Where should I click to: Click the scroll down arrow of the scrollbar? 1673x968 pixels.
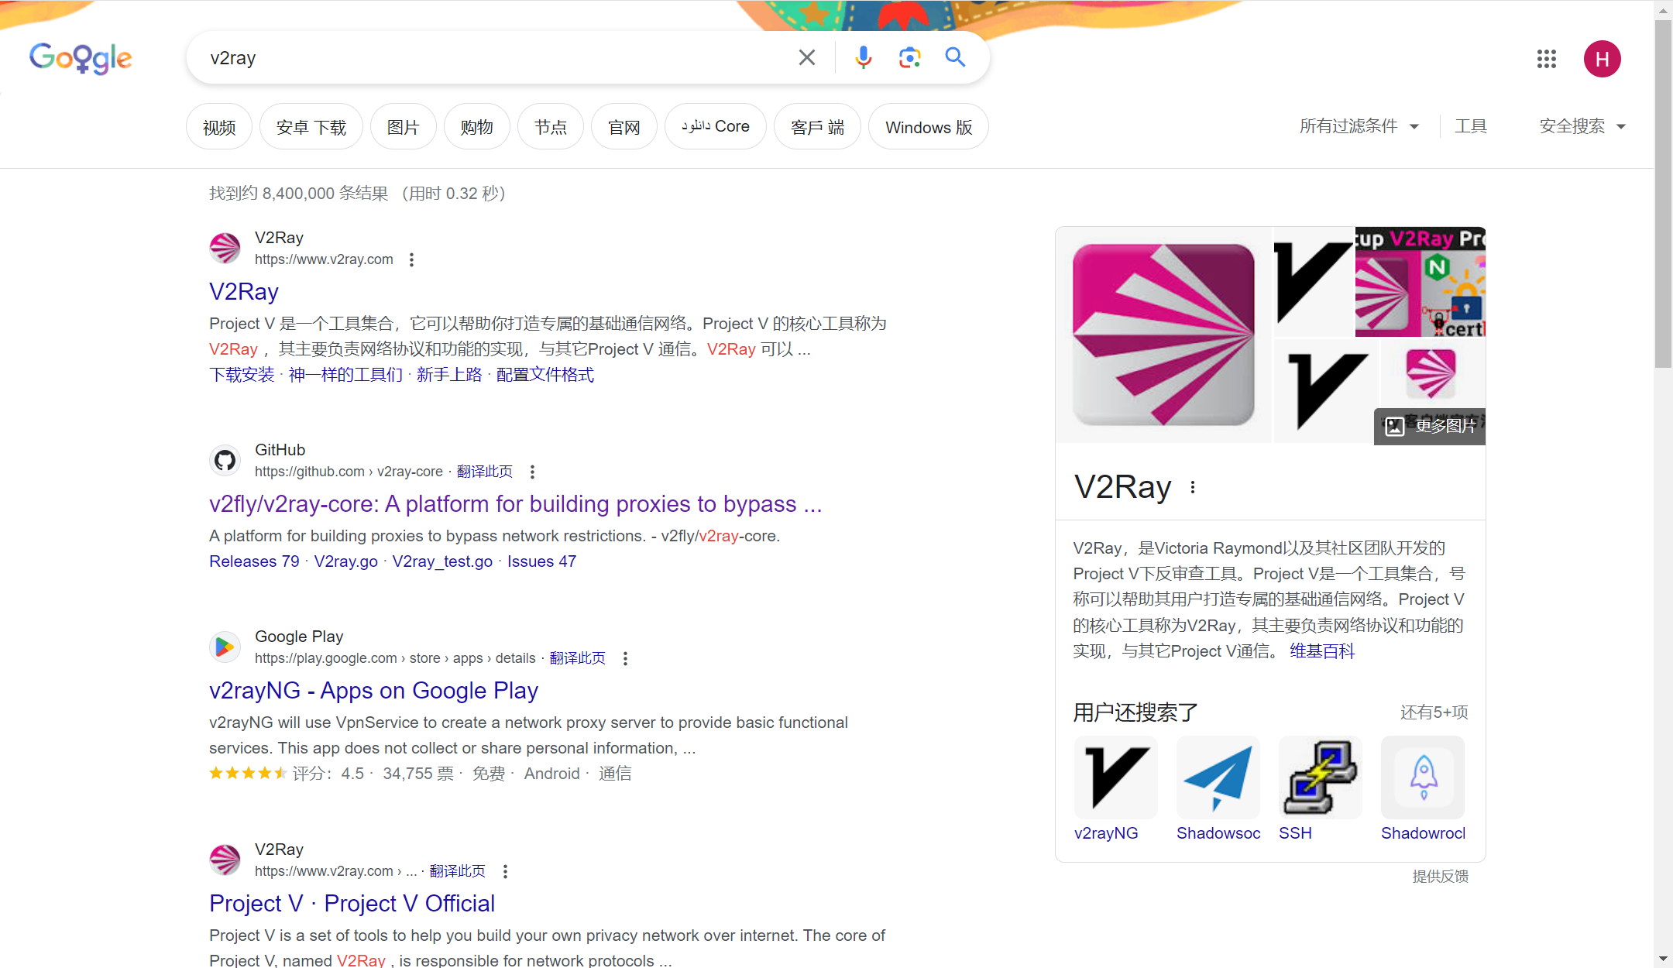coord(1664,959)
